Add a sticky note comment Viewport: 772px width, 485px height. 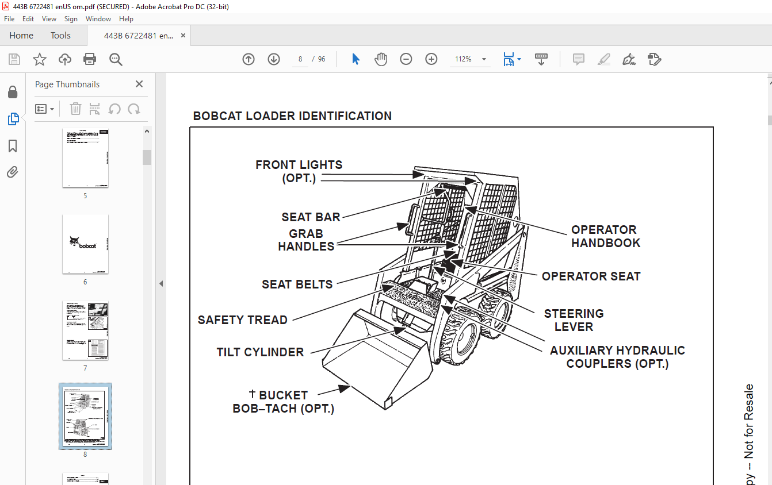pos(579,59)
